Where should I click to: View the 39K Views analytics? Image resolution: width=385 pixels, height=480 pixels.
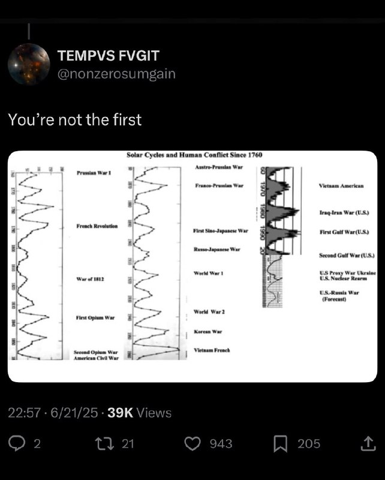(x=139, y=413)
